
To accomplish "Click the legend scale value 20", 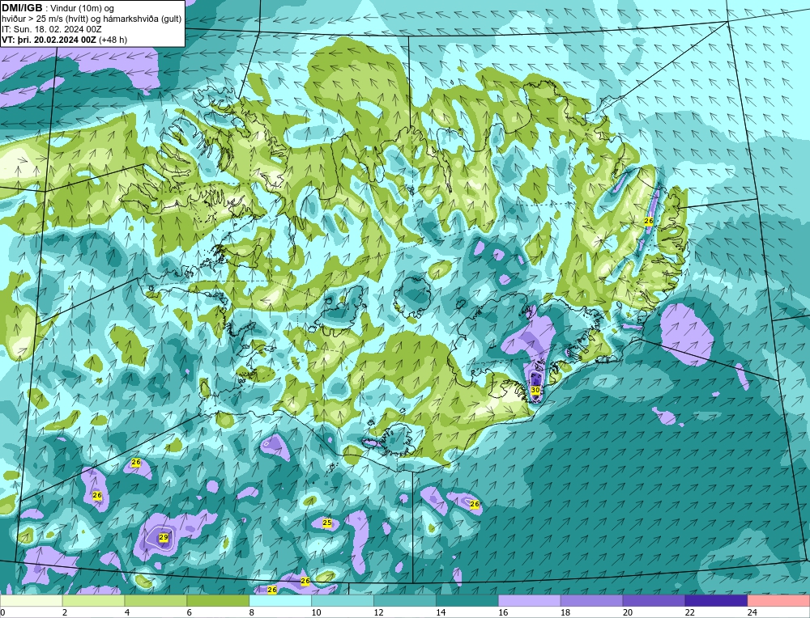I will tap(628, 612).
